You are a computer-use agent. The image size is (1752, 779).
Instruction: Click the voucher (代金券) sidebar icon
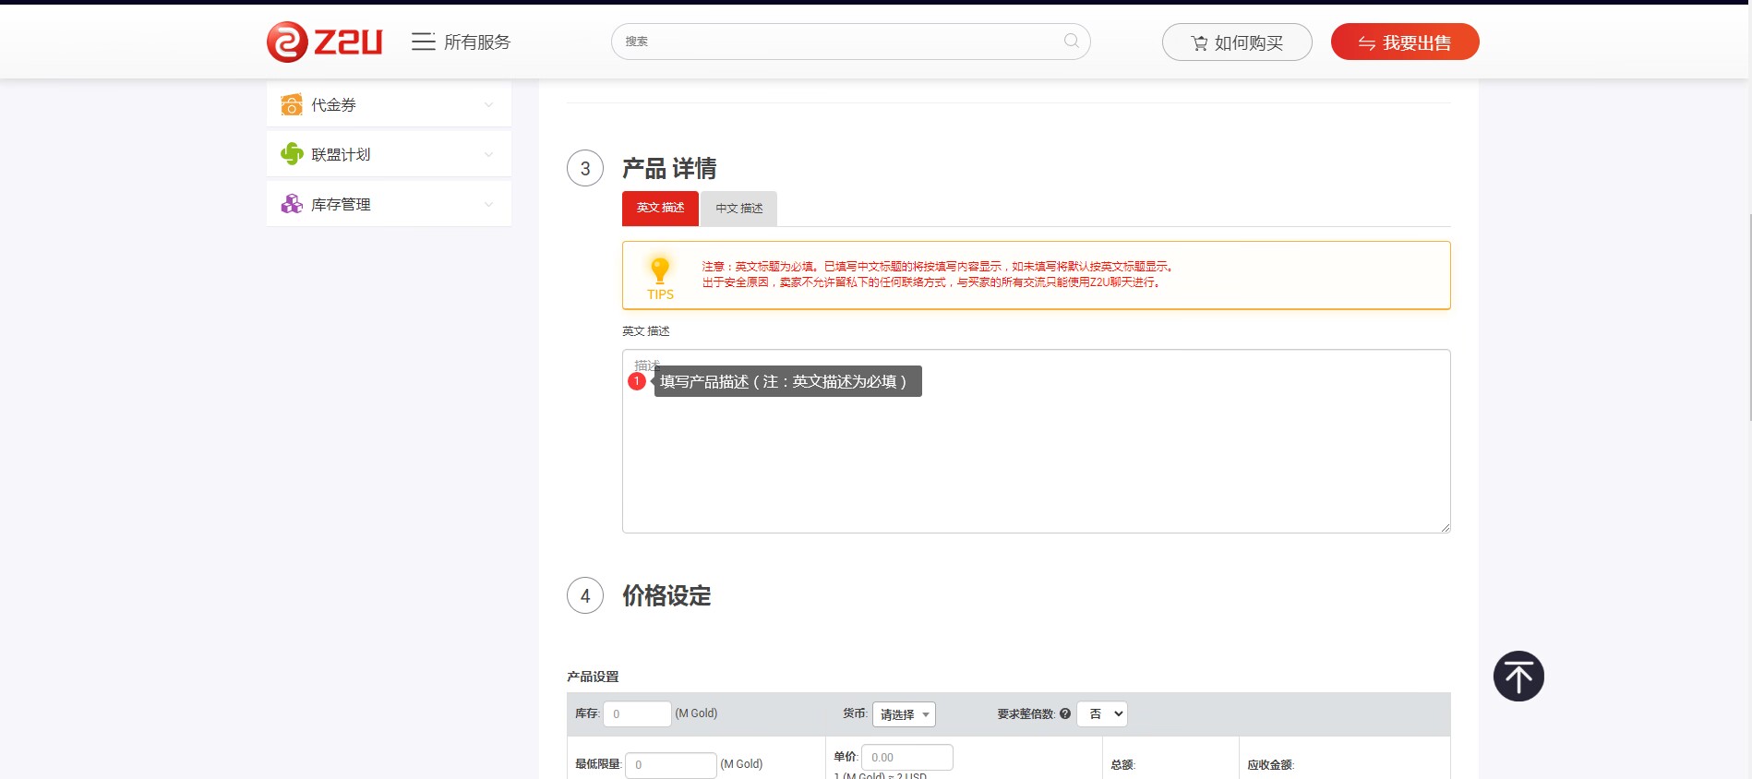[292, 105]
